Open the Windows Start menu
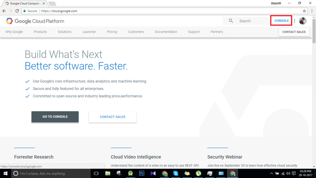316x178 pixels. 6,173
